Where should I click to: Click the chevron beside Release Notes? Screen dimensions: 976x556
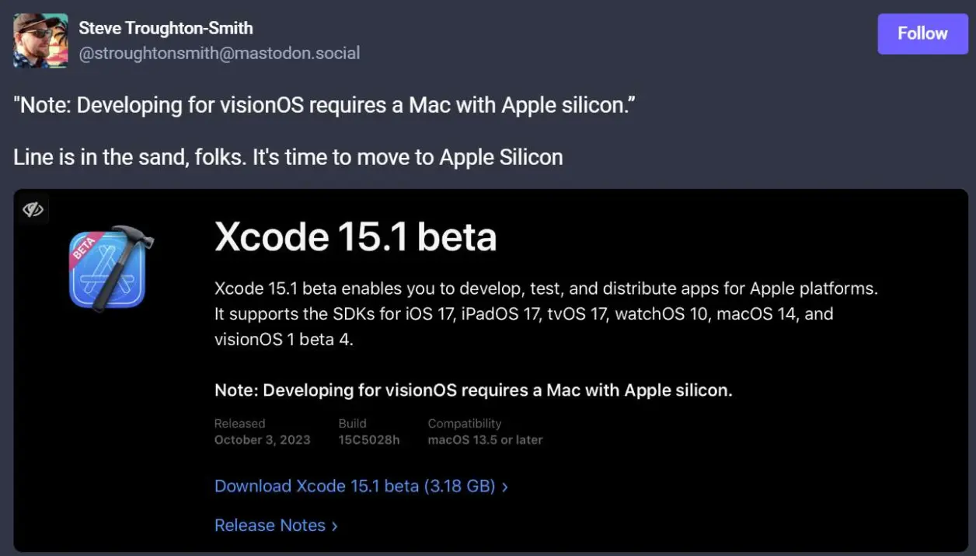tap(335, 526)
